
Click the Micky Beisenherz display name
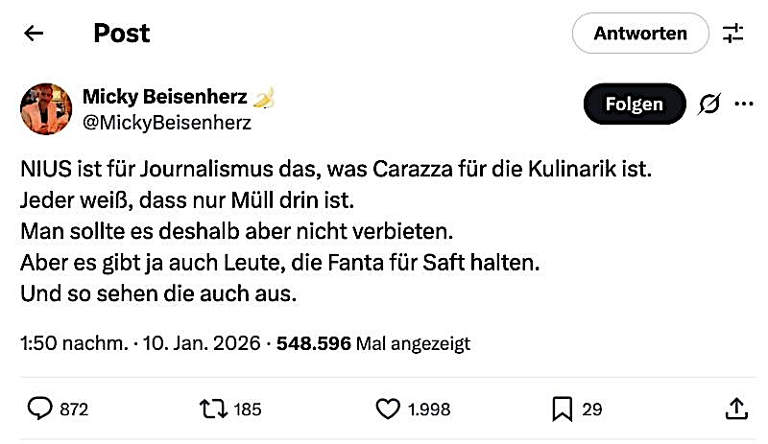pyautogui.click(x=165, y=97)
